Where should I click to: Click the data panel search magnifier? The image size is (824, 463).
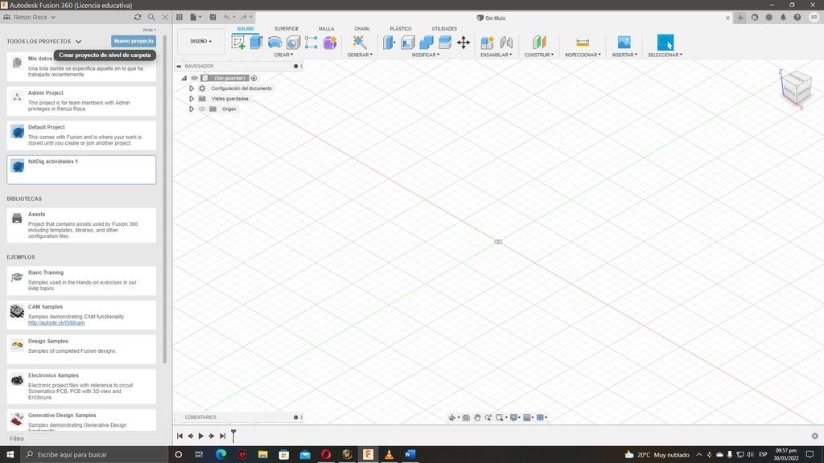[x=151, y=18]
